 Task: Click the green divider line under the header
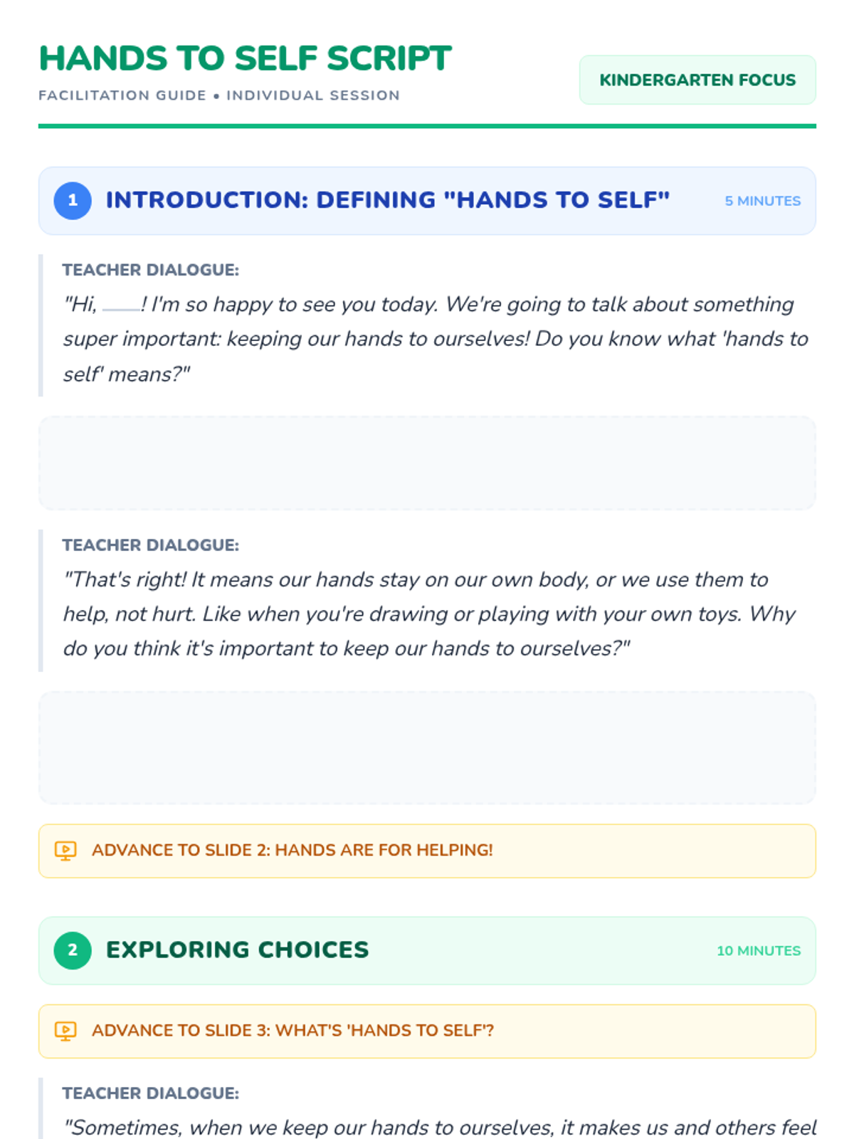click(427, 126)
